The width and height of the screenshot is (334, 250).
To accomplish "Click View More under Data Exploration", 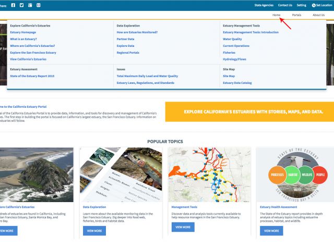I will click(x=94, y=231).
